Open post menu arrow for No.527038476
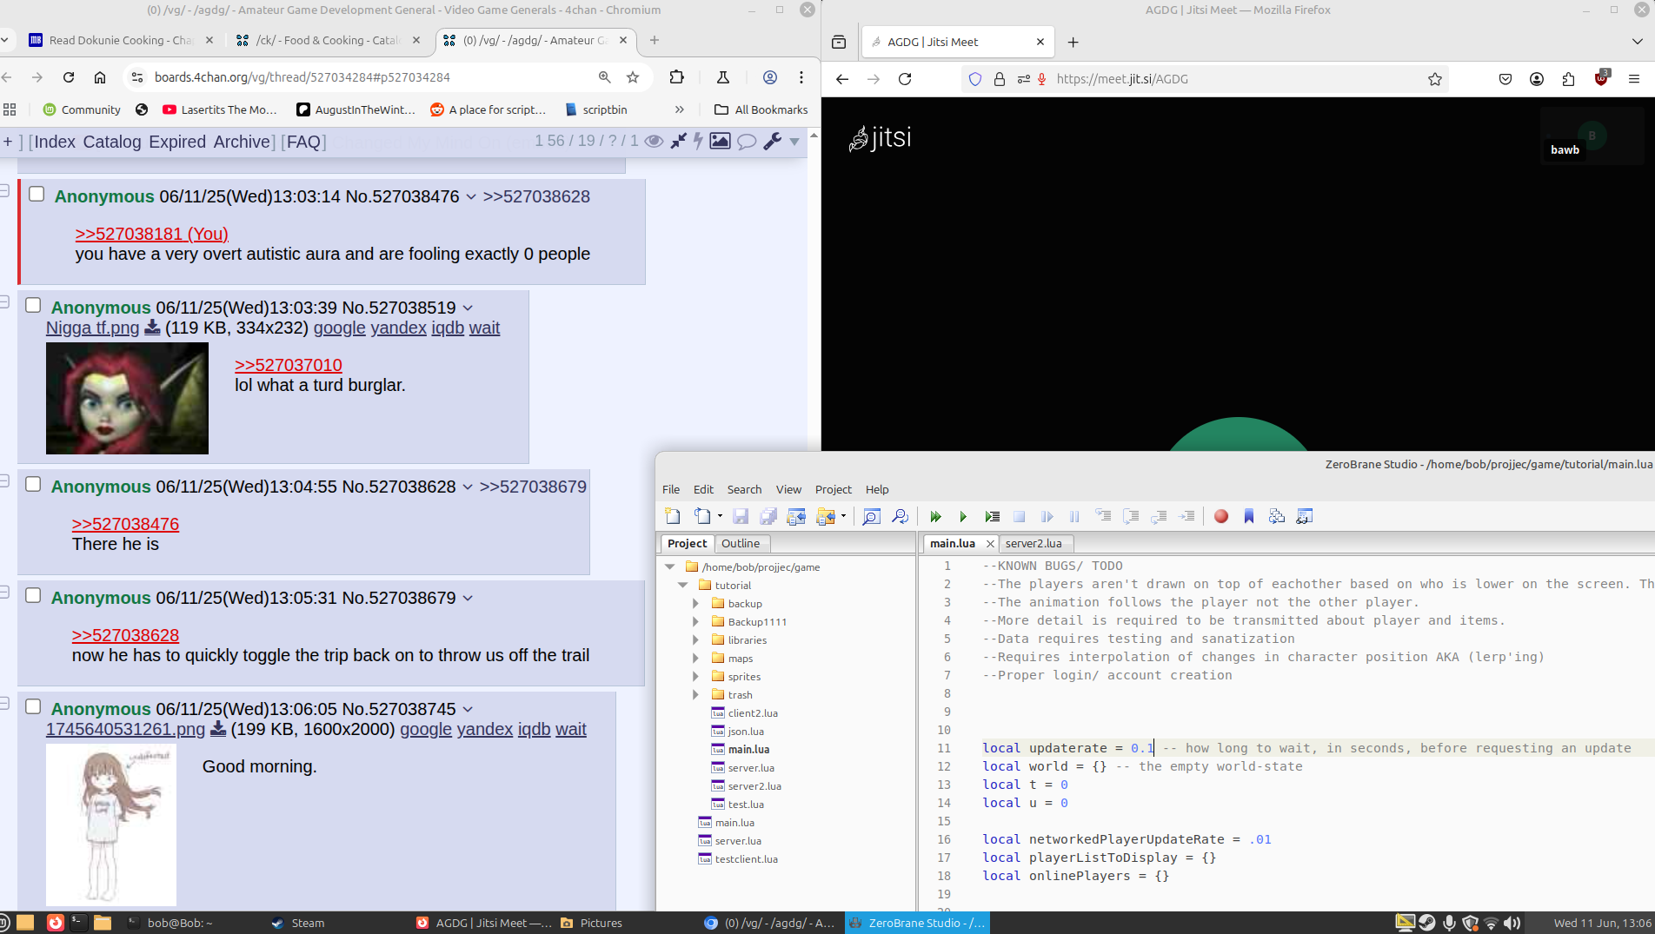This screenshot has height=934, width=1655. pyautogui.click(x=471, y=197)
